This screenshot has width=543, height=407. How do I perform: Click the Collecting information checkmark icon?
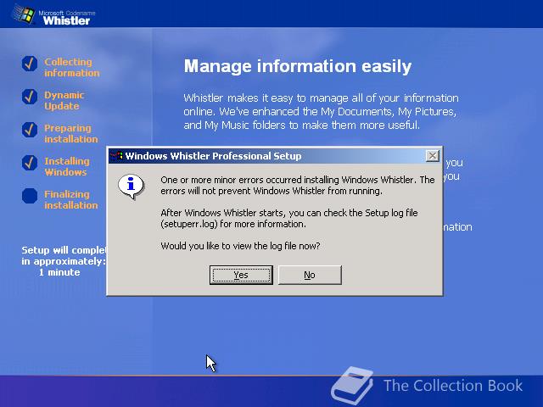tap(30, 64)
